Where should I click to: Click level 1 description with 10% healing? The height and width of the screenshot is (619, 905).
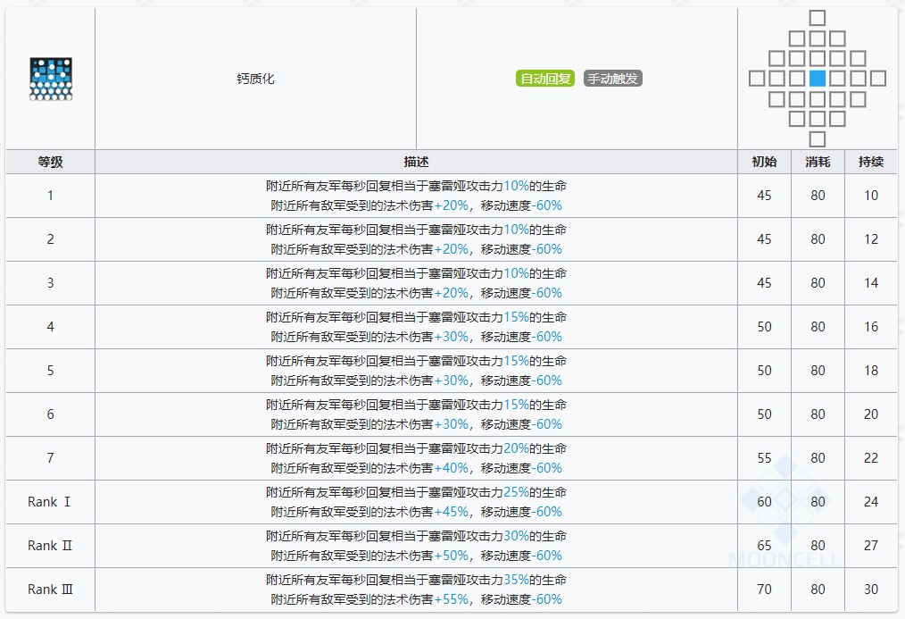click(x=416, y=196)
